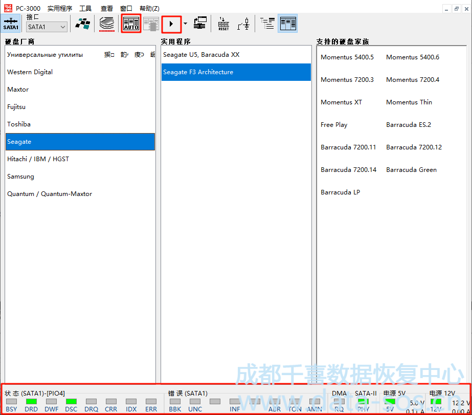Click the hard disk platters icon
Screen dimensions: 472x415
(107, 24)
